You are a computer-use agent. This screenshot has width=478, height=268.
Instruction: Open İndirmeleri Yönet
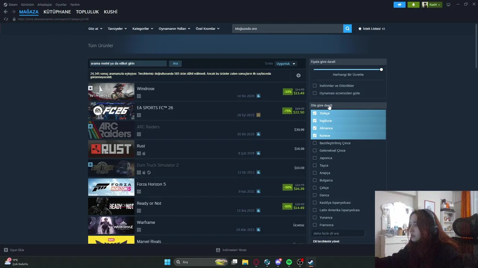pos(231,250)
